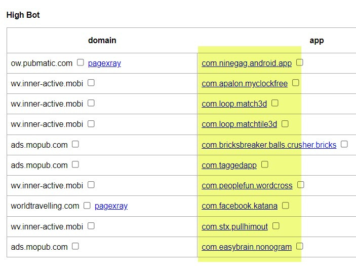The image size is (356, 266).
Task: Click the 'domain' column header
Action: tap(102, 40)
